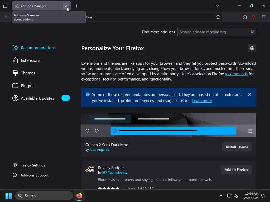
Task: Open the Themes sidebar category
Action: (x=24, y=73)
